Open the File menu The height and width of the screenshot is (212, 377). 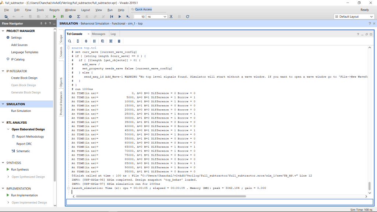click(7, 10)
